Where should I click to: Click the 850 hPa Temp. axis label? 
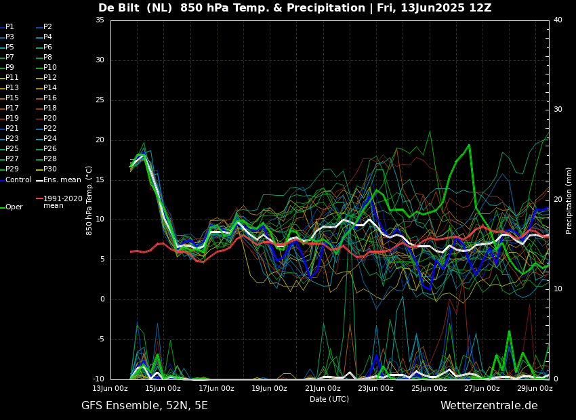89,200
